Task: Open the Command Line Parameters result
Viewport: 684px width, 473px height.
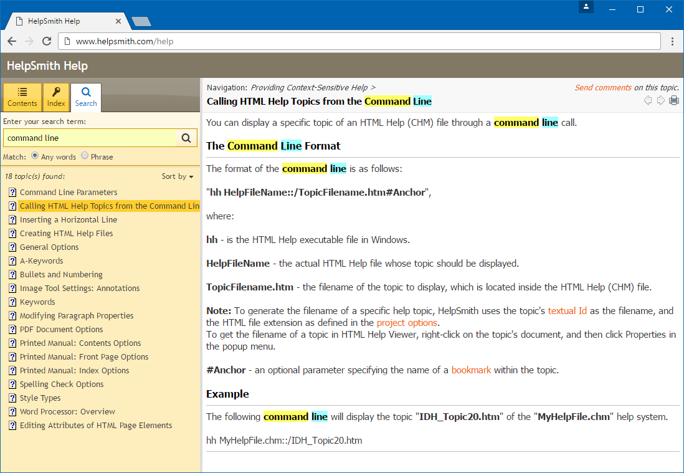Action: click(x=69, y=192)
